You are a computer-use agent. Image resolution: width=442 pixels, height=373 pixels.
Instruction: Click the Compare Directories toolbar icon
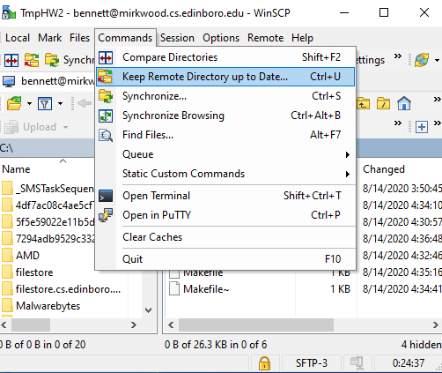(11, 60)
